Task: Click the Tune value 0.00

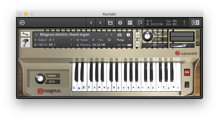Action: point(157,39)
